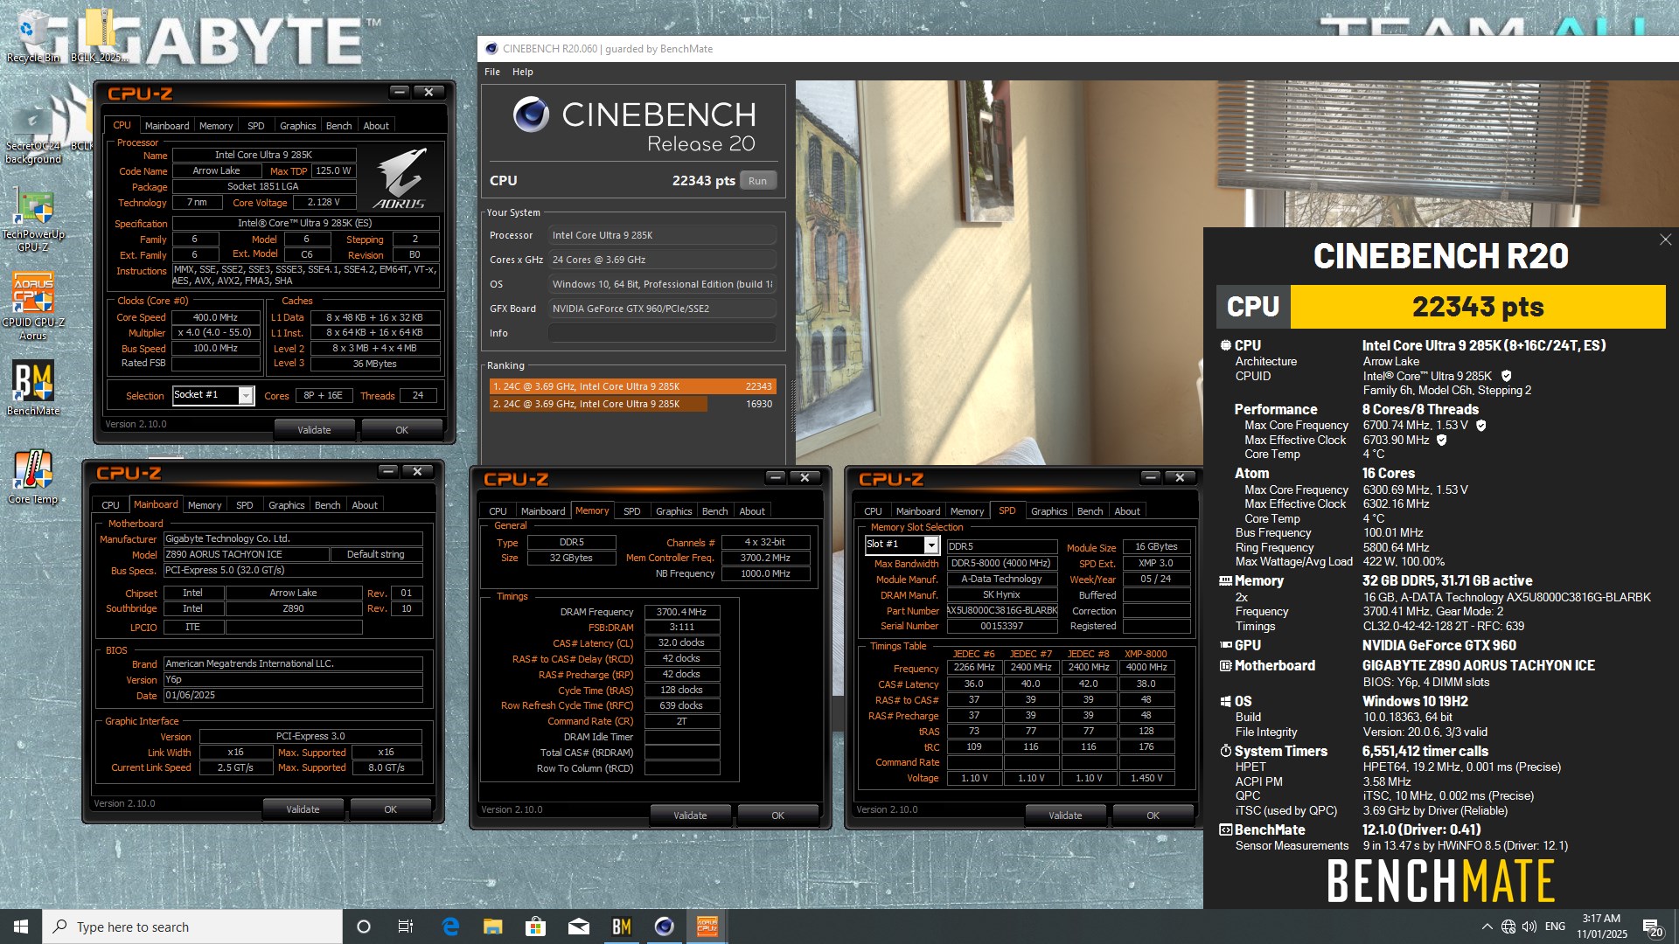Click the BIOS version Y6p field
The image size is (1679, 944).
[x=293, y=679]
